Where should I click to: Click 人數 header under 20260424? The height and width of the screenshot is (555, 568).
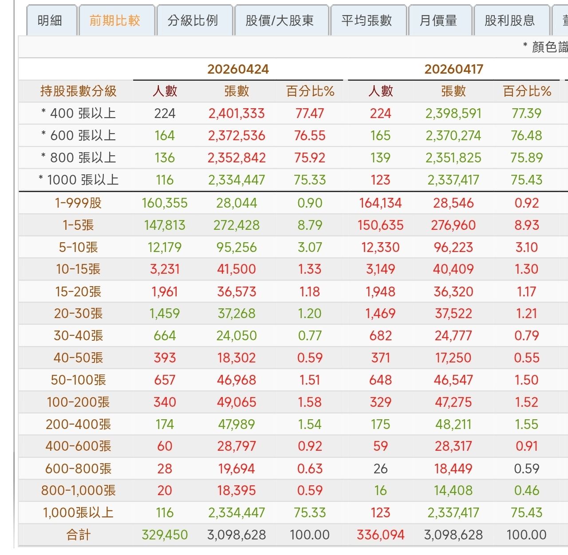click(165, 91)
